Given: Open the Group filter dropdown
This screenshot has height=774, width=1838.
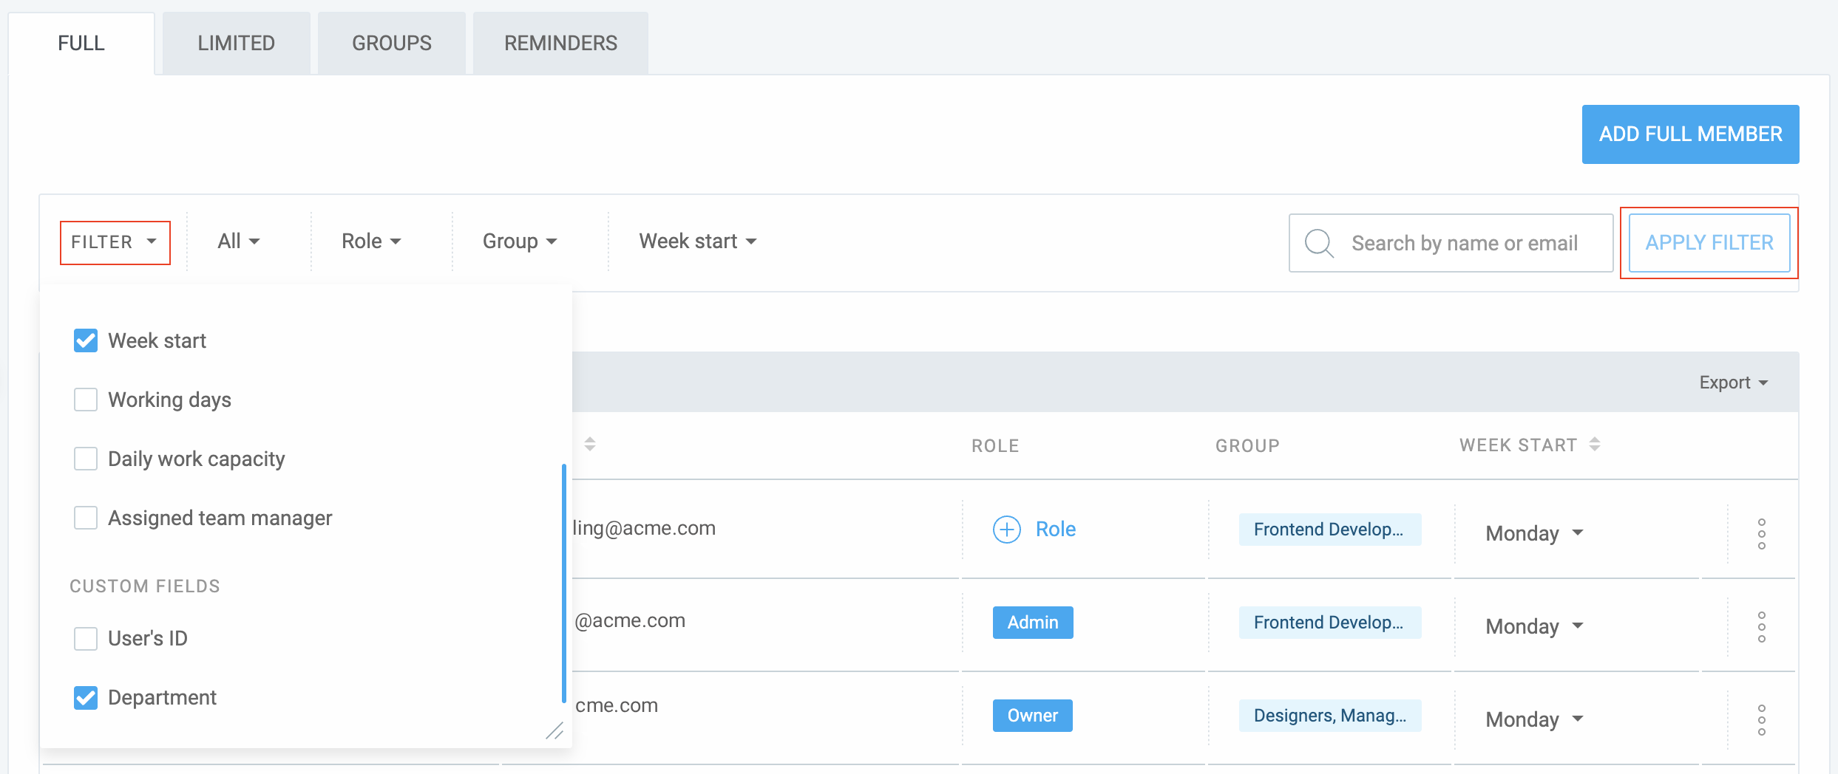Looking at the screenshot, I should [x=519, y=242].
